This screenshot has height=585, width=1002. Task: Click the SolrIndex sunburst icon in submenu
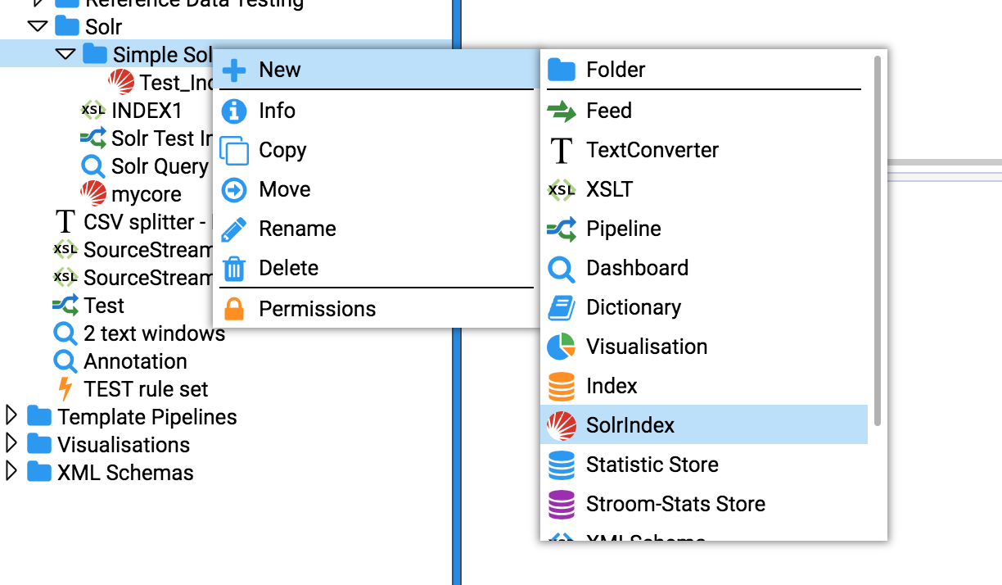[x=562, y=425]
